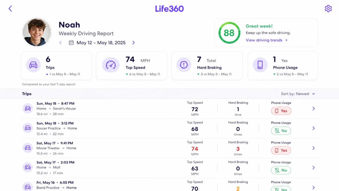Click Compared to your last 7-day report note
339x191 pixels.
click(x=49, y=84)
